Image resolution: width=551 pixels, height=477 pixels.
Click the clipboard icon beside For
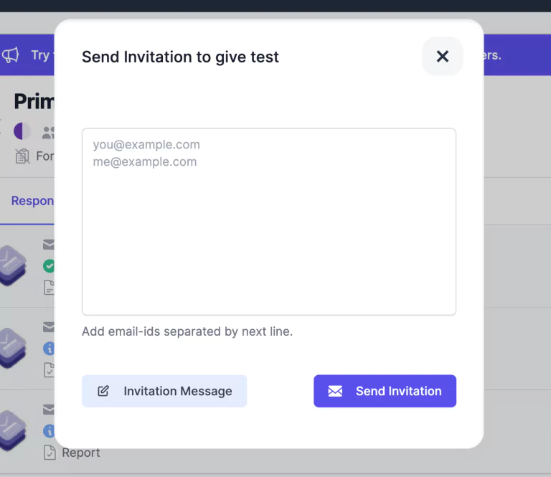click(22, 156)
